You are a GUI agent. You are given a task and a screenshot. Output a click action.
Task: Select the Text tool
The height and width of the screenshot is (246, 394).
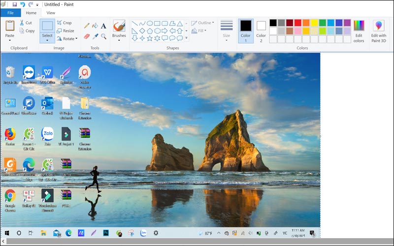coord(103,26)
